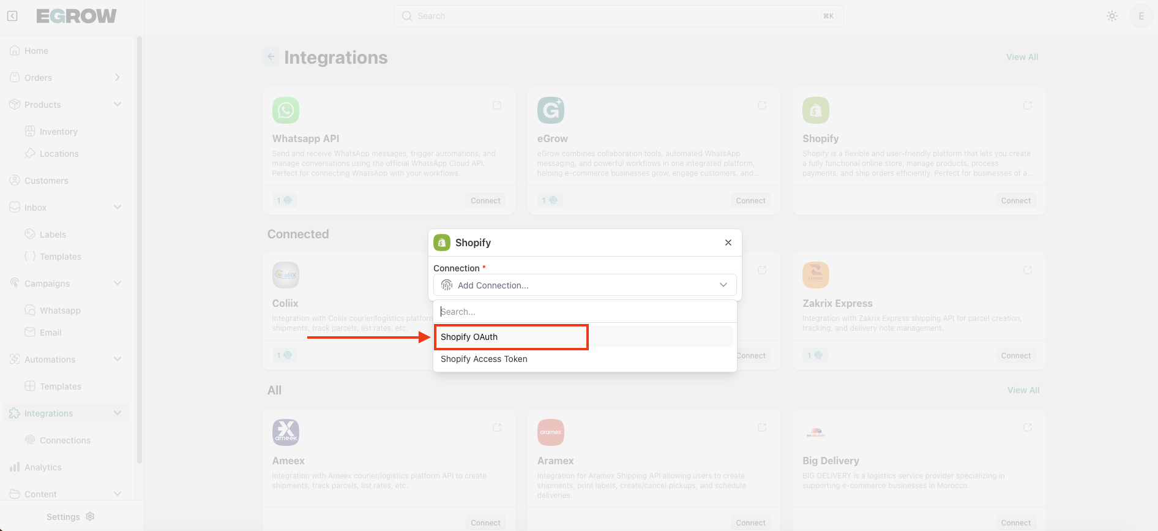Open external link icon on Shopify card

coord(1028,105)
